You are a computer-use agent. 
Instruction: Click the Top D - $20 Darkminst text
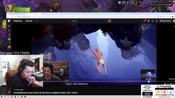[x=77, y=84]
